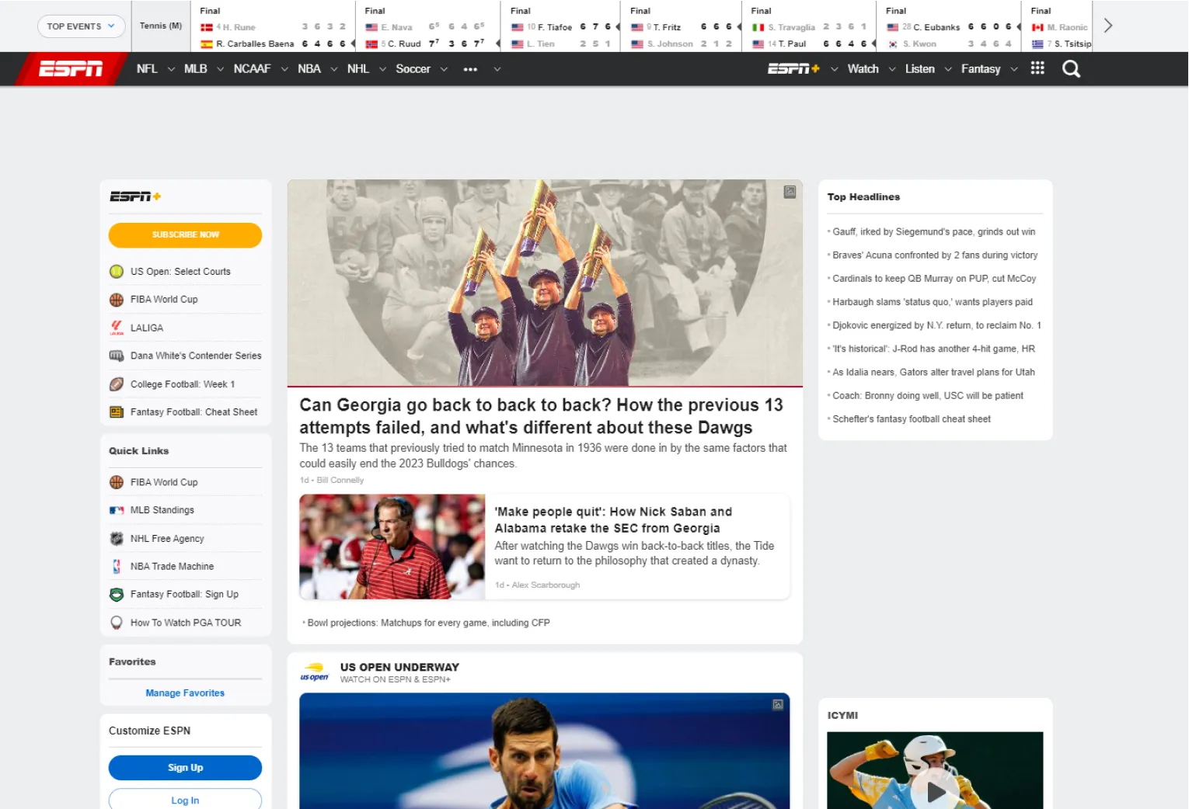Expand the NHL menu chevron

[382, 69]
